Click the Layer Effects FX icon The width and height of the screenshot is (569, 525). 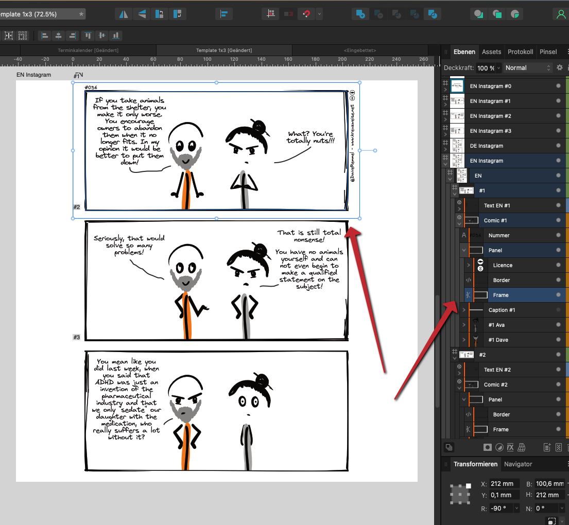[510, 447]
